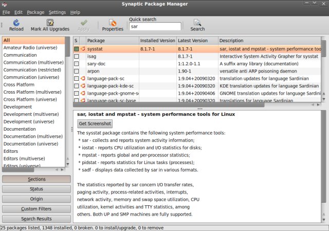Click description pane scroll down arrow
The image size is (329, 231).
(323, 220)
